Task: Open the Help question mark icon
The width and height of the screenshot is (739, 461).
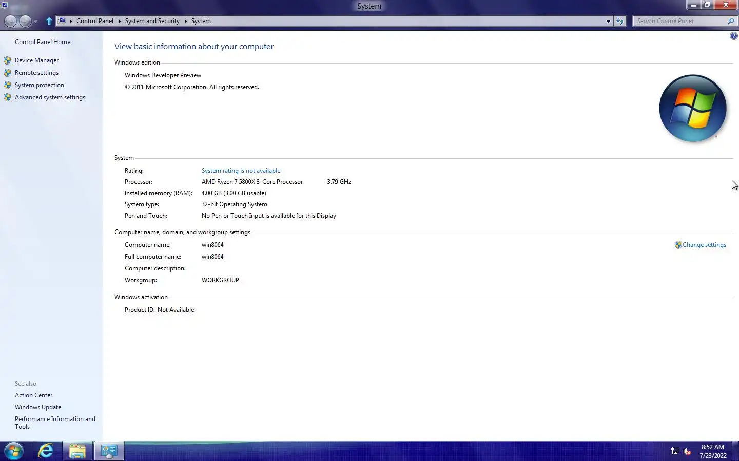Action: (x=733, y=36)
